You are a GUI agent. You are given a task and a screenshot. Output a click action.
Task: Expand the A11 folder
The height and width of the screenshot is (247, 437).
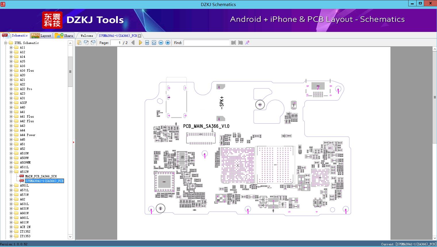(11, 47)
